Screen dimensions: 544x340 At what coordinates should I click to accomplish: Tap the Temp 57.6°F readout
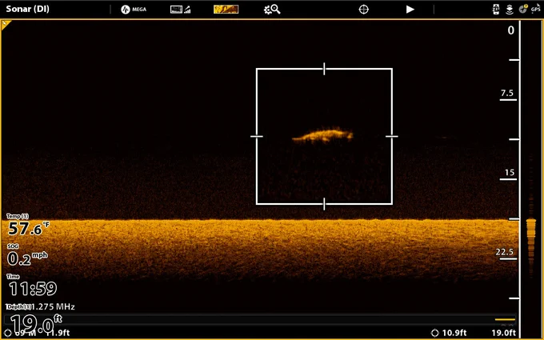click(28, 225)
